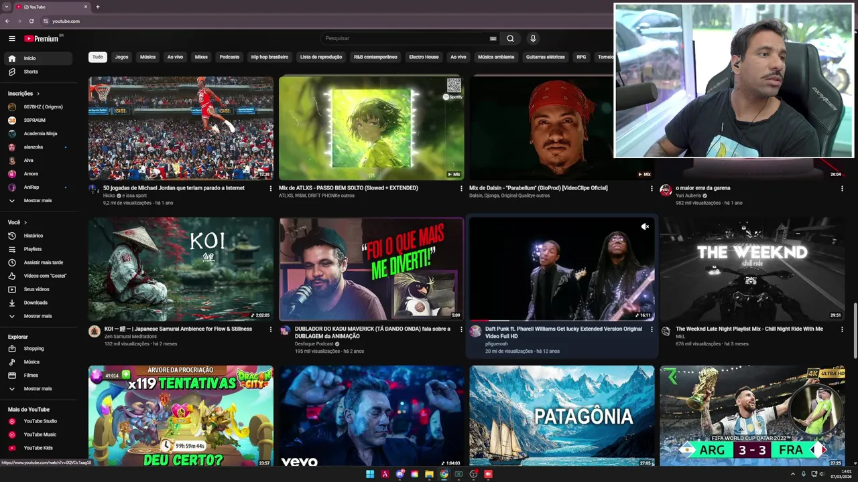Select the Mixes filter chip
Image resolution: width=858 pixels, height=482 pixels.
pos(201,57)
